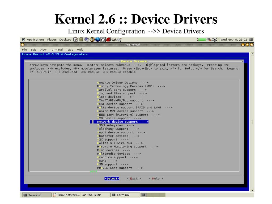
Task: Select USB support entry
Action: [113, 164]
